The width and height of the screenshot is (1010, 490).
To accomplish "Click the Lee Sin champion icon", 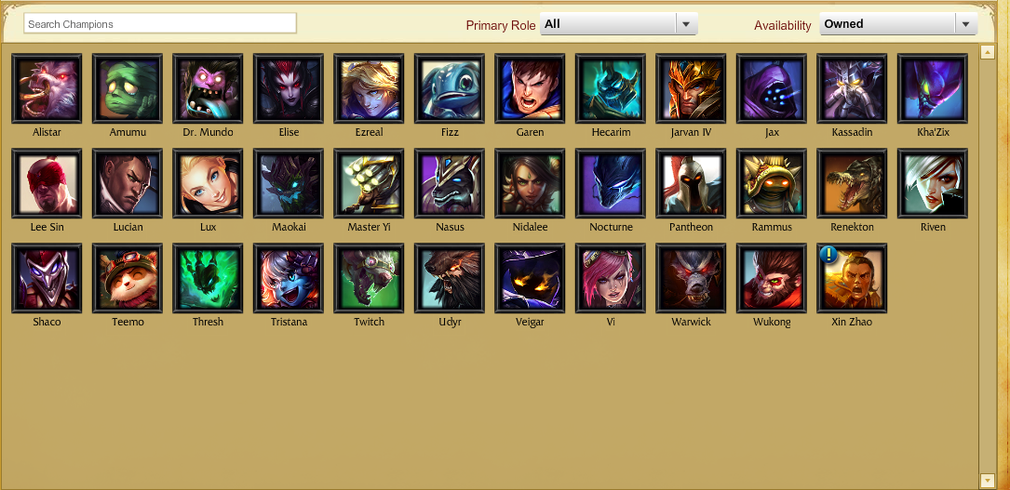I will (47, 183).
